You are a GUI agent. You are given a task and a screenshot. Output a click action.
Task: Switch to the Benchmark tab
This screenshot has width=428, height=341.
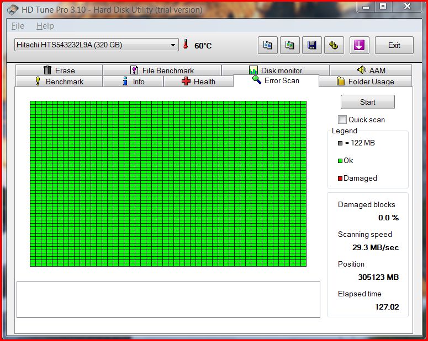59,82
